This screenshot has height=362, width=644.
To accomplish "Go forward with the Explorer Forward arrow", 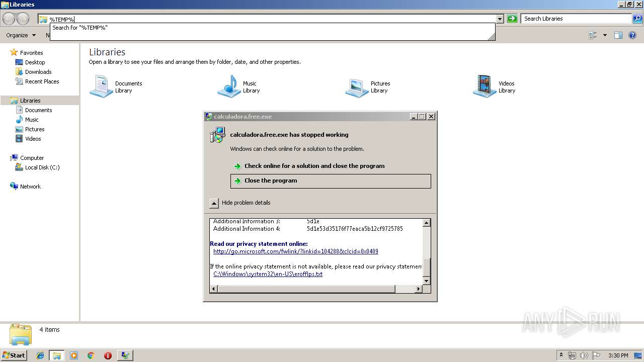I will (23, 19).
